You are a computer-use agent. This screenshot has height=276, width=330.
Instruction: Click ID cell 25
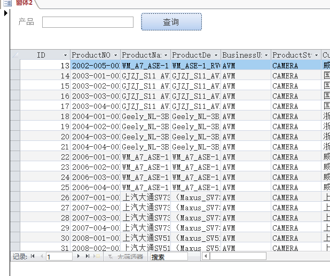tap(45, 187)
